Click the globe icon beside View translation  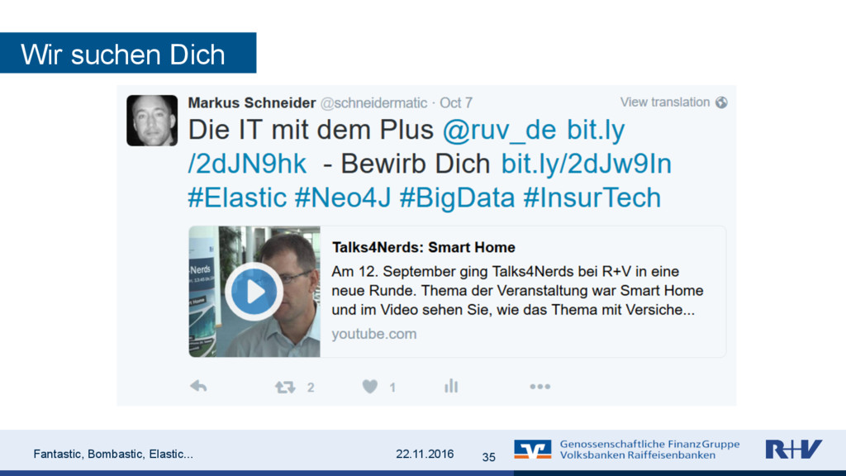click(x=721, y=102)
